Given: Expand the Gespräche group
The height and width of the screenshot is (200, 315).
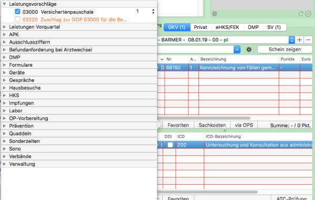Looking at the screenshot, I should [x=4, y=80].
